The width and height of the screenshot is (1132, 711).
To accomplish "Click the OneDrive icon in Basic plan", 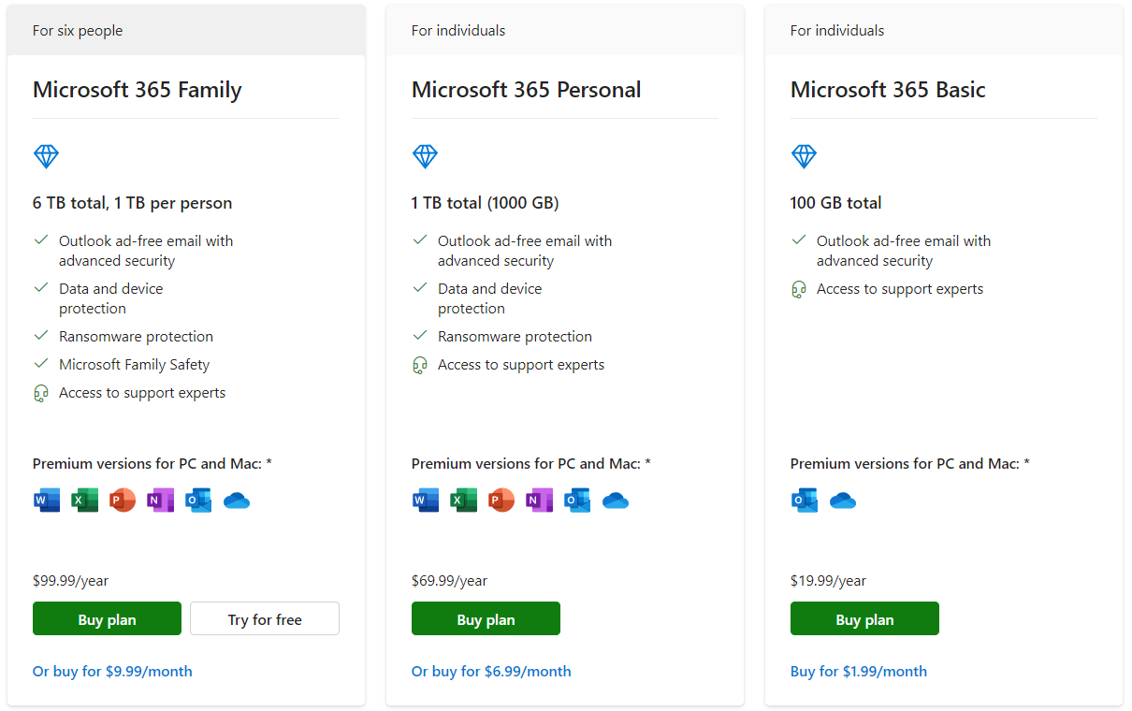I will (843, 501).
